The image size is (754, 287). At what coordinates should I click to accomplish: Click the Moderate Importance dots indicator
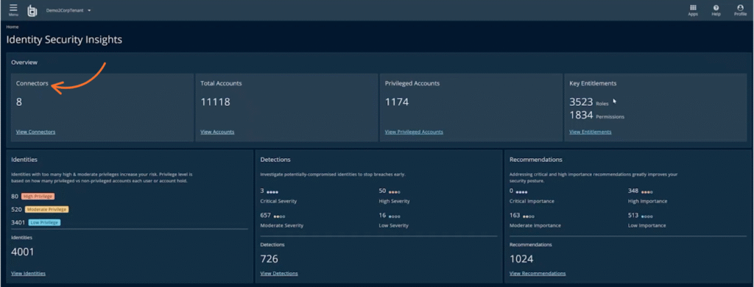click(x=528, y=216)
